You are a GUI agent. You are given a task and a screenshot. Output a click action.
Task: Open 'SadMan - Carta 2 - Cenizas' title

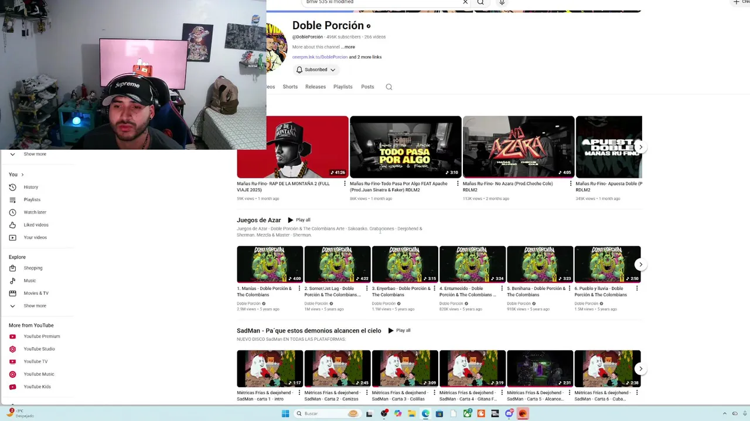pyautogui.click(x=333, y=395)
